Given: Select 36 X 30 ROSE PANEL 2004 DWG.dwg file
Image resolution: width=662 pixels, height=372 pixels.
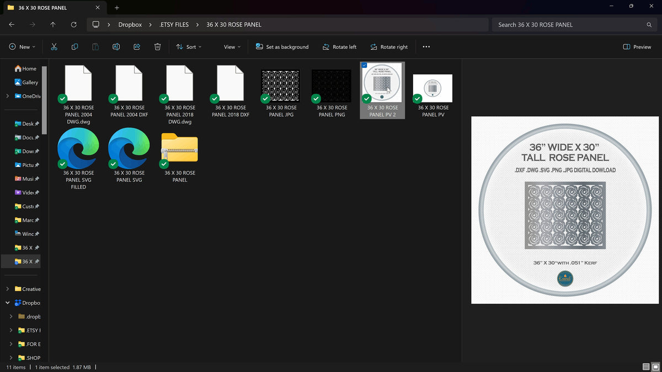Looking at the screenshot, I should [78, 95].
